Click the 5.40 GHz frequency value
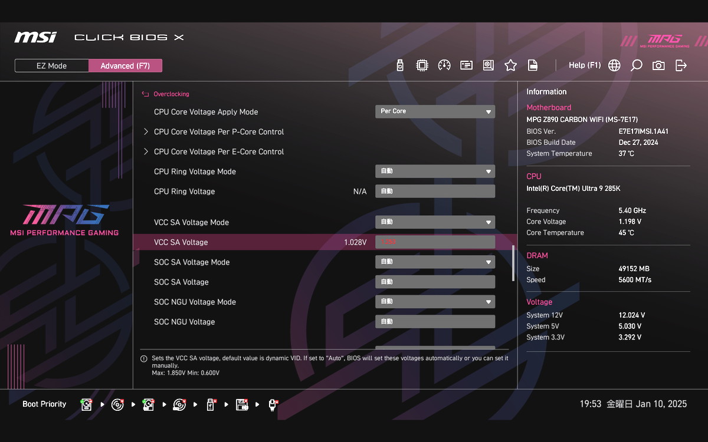The image size is (708, 442). pos(632,210)
